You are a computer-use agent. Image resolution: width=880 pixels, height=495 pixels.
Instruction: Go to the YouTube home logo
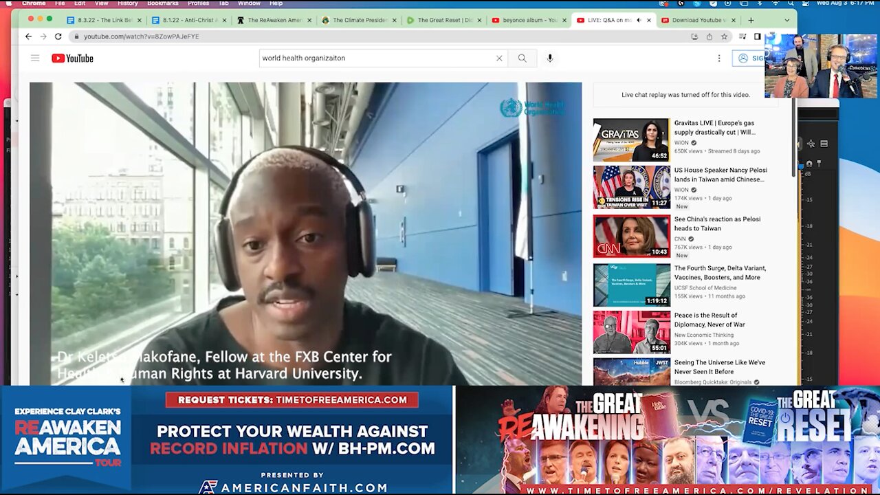click(x=72, y=58)
